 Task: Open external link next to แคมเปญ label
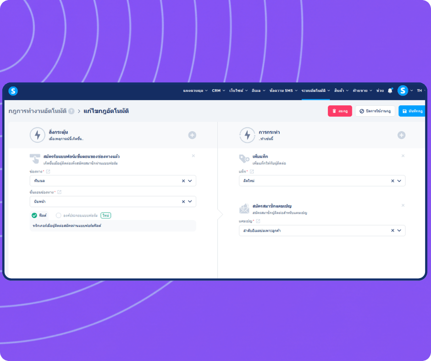[258, 221]
